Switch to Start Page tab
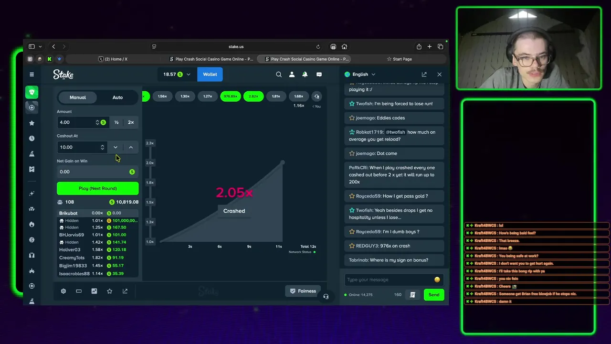The height and width of the screenshot is (344, 611). click(399, 59)
